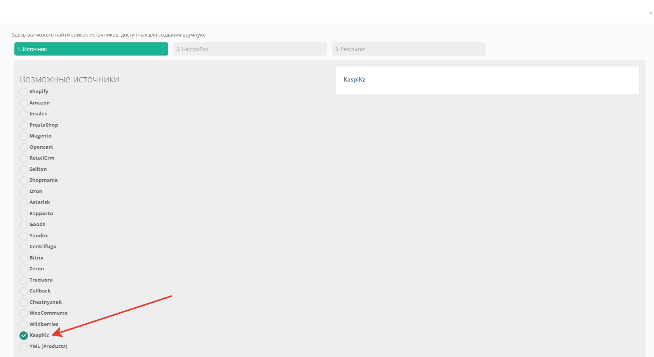Click the KaspiKz description panel
The image size is (654, 357).
pos(487,80)
